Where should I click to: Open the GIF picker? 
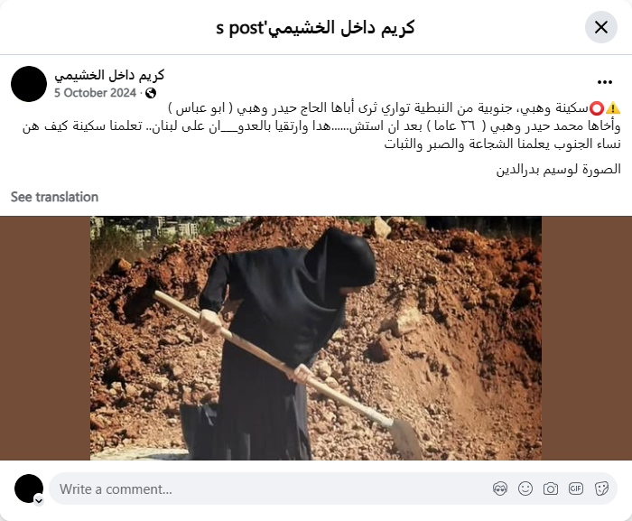tap(576, 488)
